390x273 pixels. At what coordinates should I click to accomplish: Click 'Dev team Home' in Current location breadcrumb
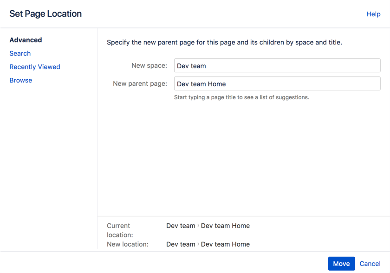[x=225, y=226]
